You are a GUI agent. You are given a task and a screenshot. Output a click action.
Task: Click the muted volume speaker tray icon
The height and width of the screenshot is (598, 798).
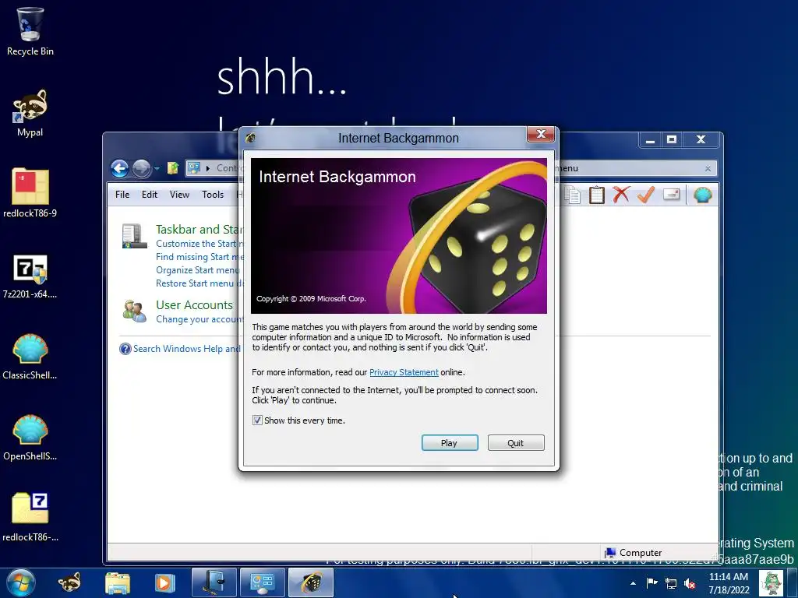(690, 583)
